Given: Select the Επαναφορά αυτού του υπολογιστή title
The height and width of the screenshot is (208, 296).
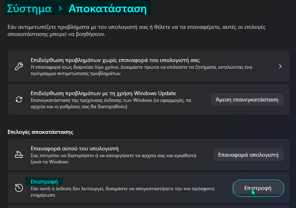Looking at the screenshot, I should coord(75,149).
